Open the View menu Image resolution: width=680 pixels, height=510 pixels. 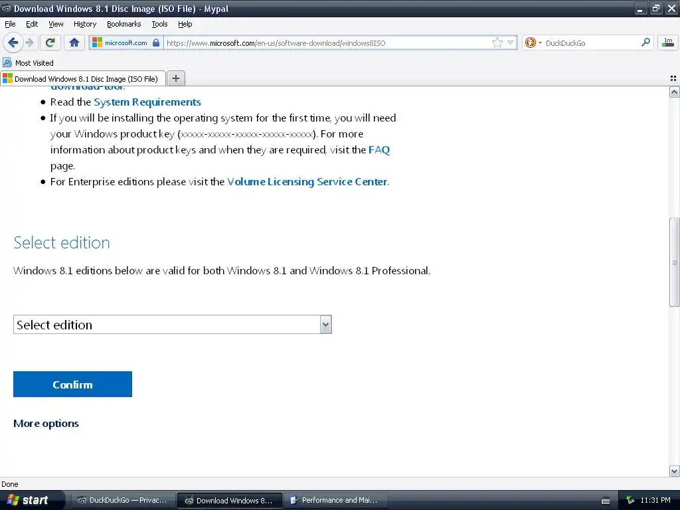56,25
